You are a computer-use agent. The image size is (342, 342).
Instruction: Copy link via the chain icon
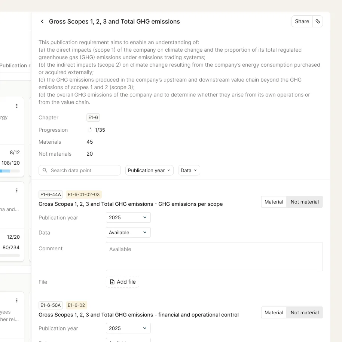coord(318,21)
